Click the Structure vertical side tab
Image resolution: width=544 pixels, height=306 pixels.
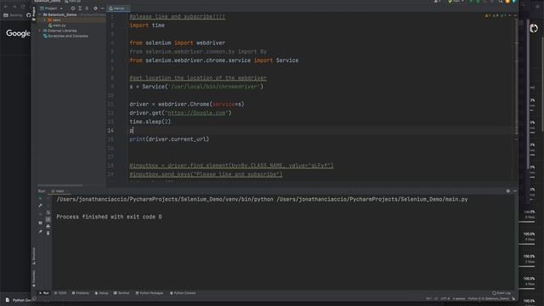[x=34, y=256]
